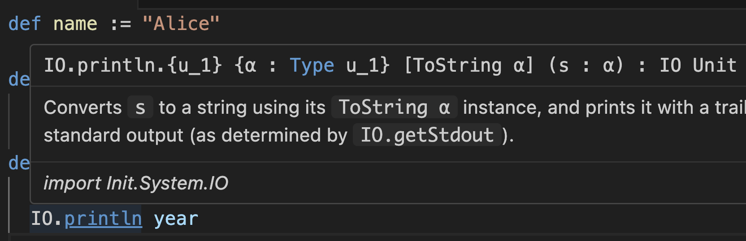Click the name identifier in the definition

[75, 24]
